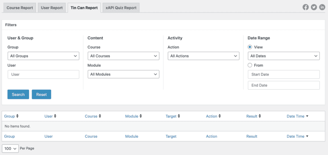Viewport: 328px width, 155px height.
Task: Click the sort arrows beside header Action
Action: pos(220,116)
